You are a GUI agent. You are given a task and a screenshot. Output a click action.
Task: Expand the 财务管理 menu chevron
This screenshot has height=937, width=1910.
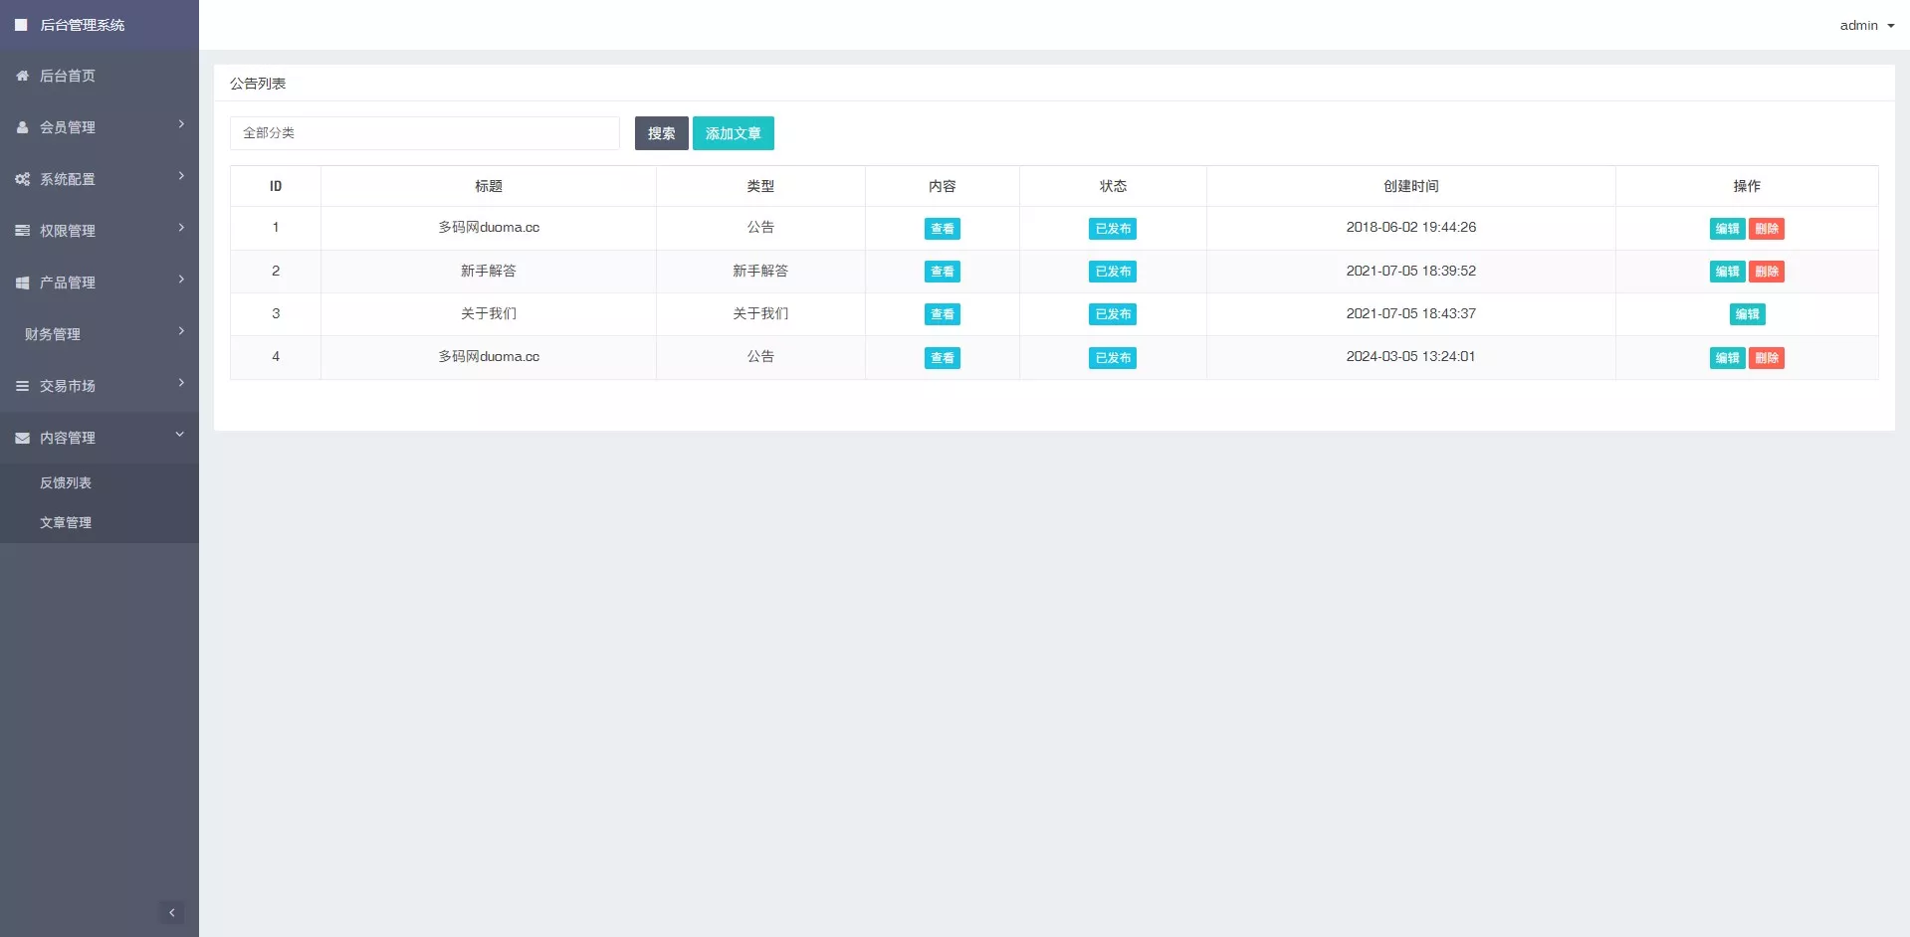(181, 331)
